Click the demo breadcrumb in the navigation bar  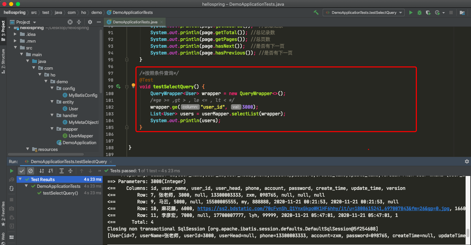97,13
